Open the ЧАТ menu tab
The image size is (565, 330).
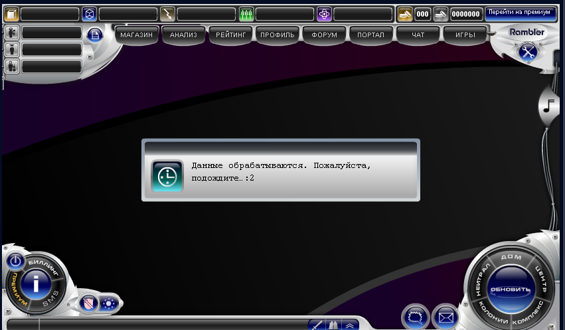418,35
